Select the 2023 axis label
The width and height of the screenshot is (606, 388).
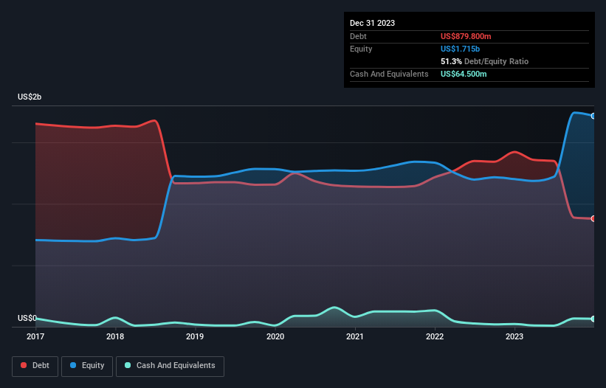pos(514,336)
